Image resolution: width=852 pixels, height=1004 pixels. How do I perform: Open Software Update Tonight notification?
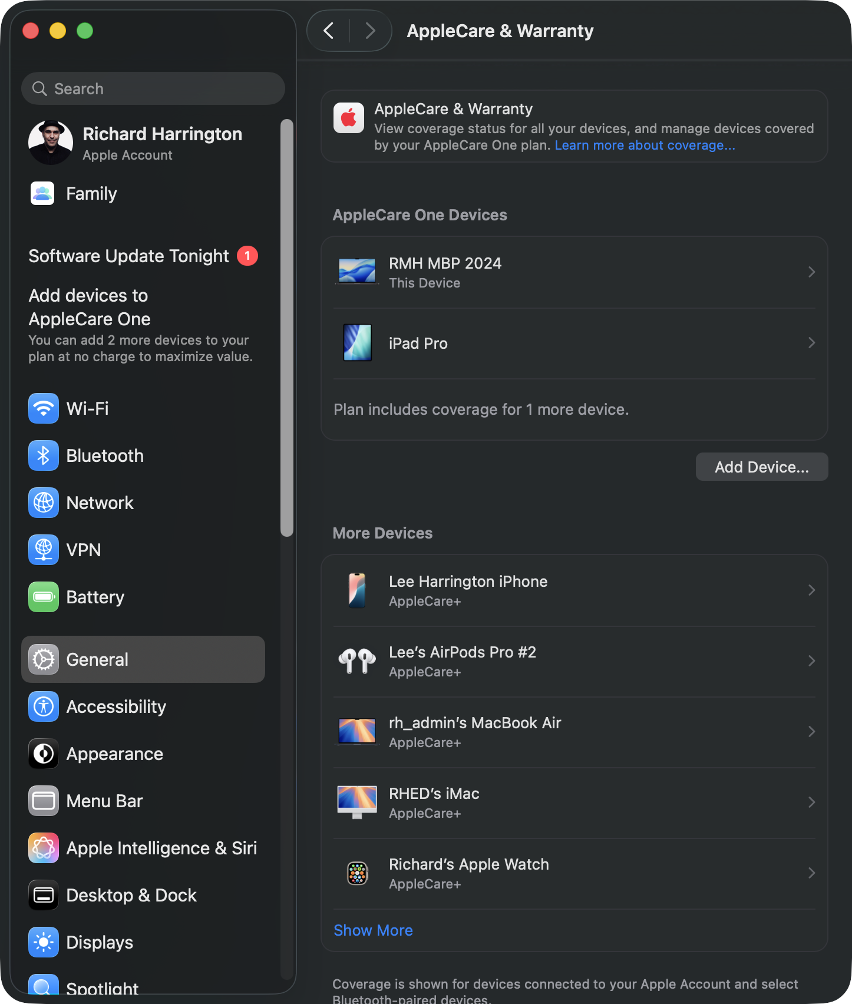click(x=143, y=256)
